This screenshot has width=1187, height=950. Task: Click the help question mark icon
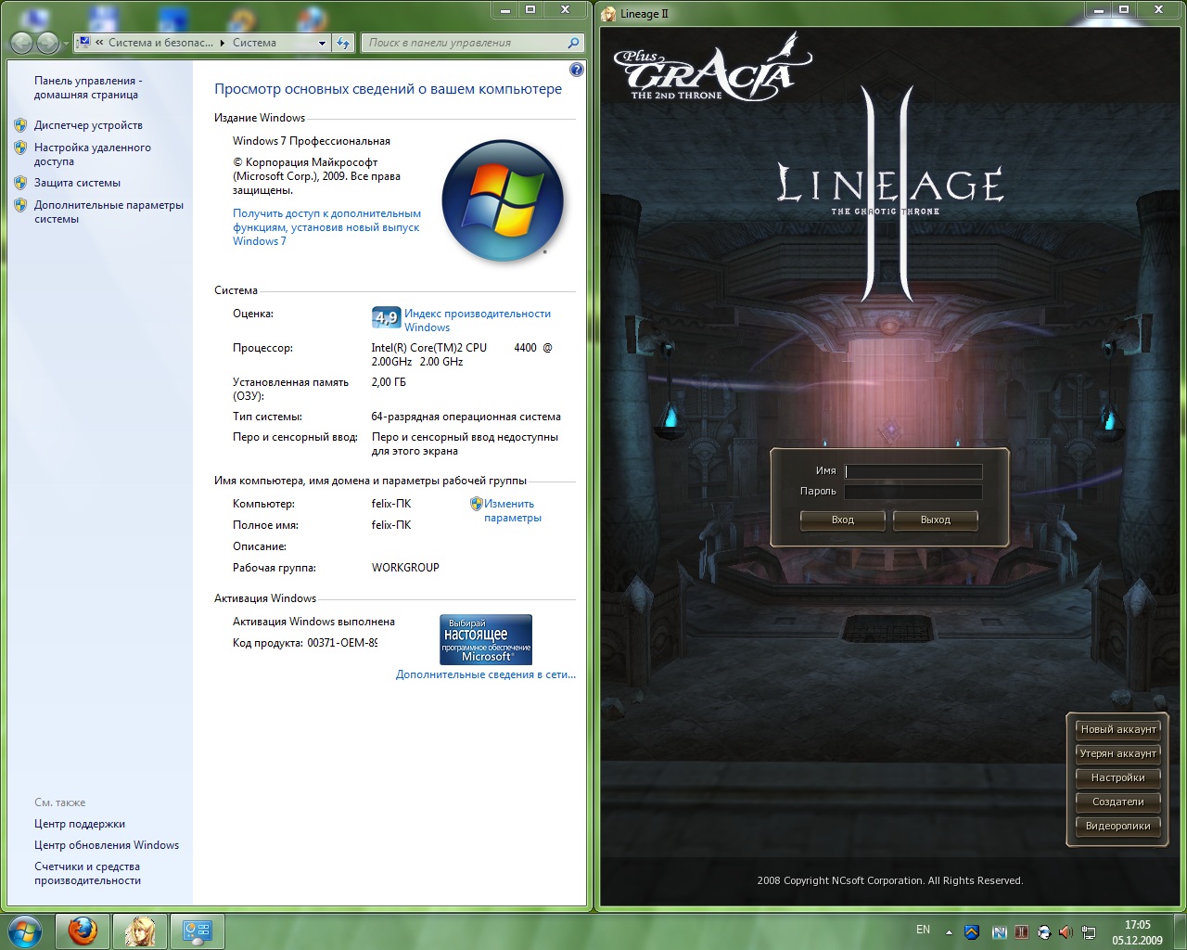pyautogui.click(x=576, y=70)
